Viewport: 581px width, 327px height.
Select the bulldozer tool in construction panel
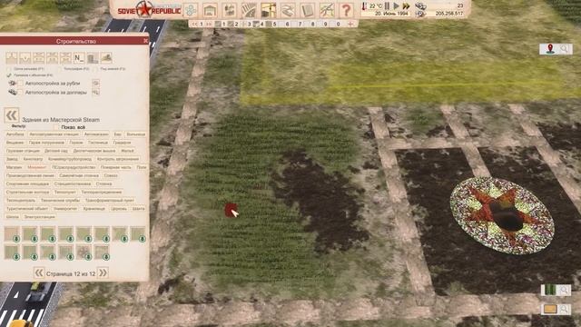tap(106, 58)
